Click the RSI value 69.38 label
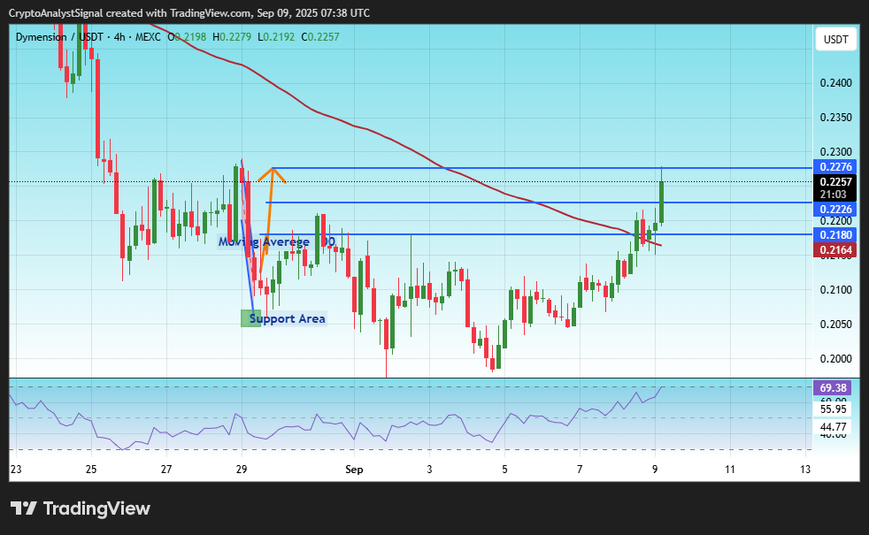869x535 pixels. pyautogui.click(x=833, y=387)
